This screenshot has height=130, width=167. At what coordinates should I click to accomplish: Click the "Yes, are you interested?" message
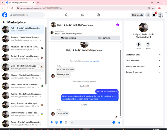(107, 91)
